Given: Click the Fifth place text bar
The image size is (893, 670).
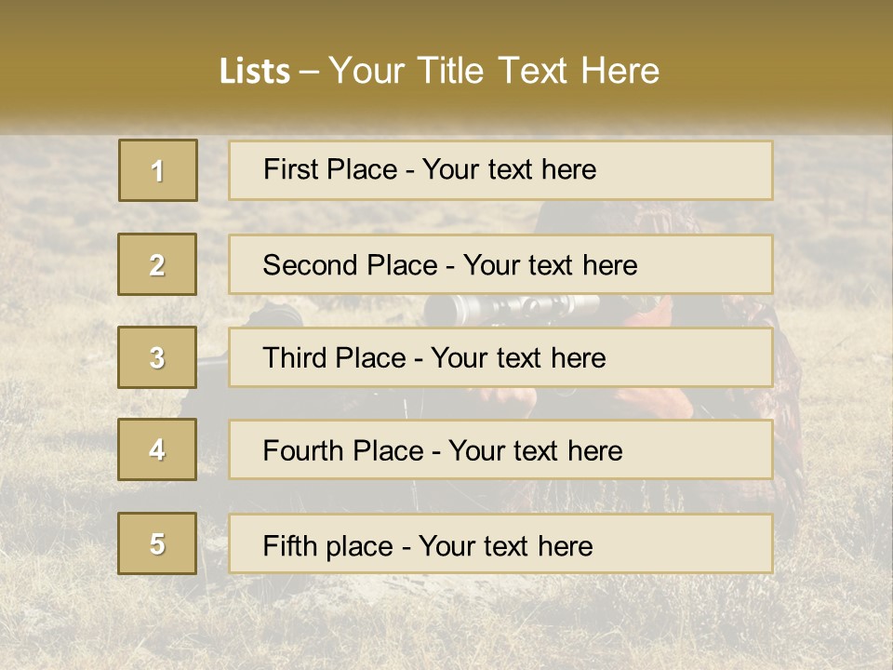Looking at the screenshot, I should pyautogui.click(x=500, y=544).
